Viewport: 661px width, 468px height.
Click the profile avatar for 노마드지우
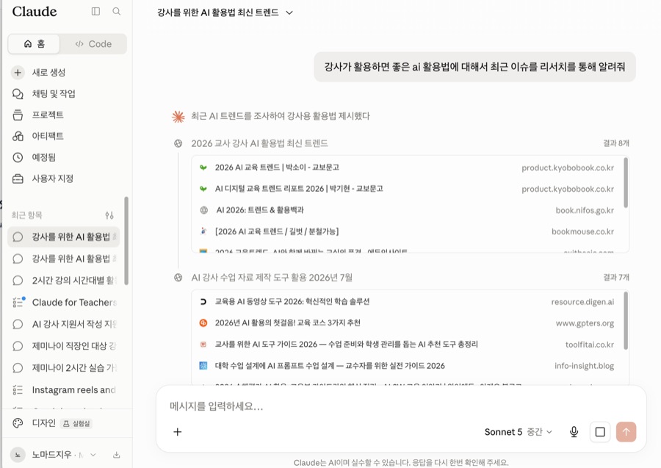point(18,455)
